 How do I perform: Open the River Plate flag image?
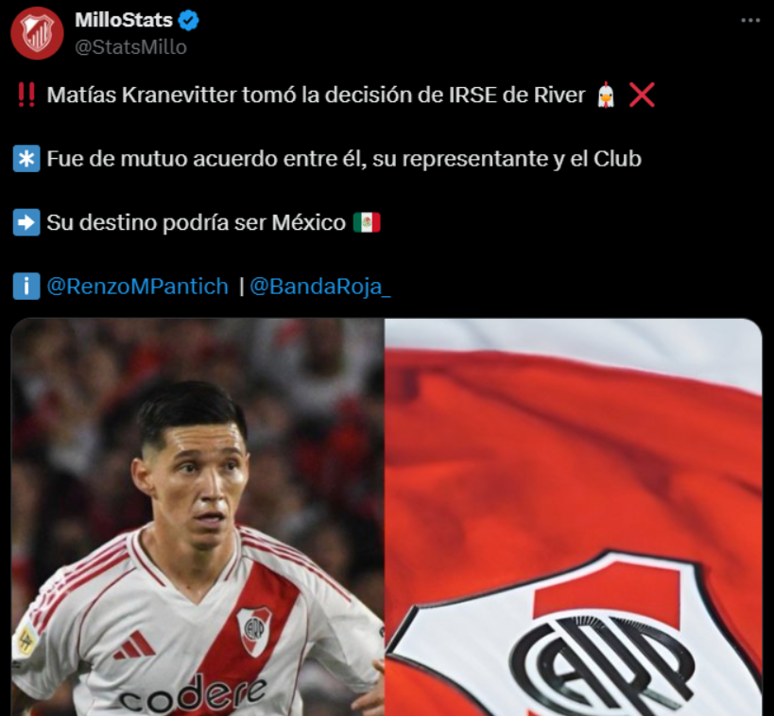click(x=574, y=516)
